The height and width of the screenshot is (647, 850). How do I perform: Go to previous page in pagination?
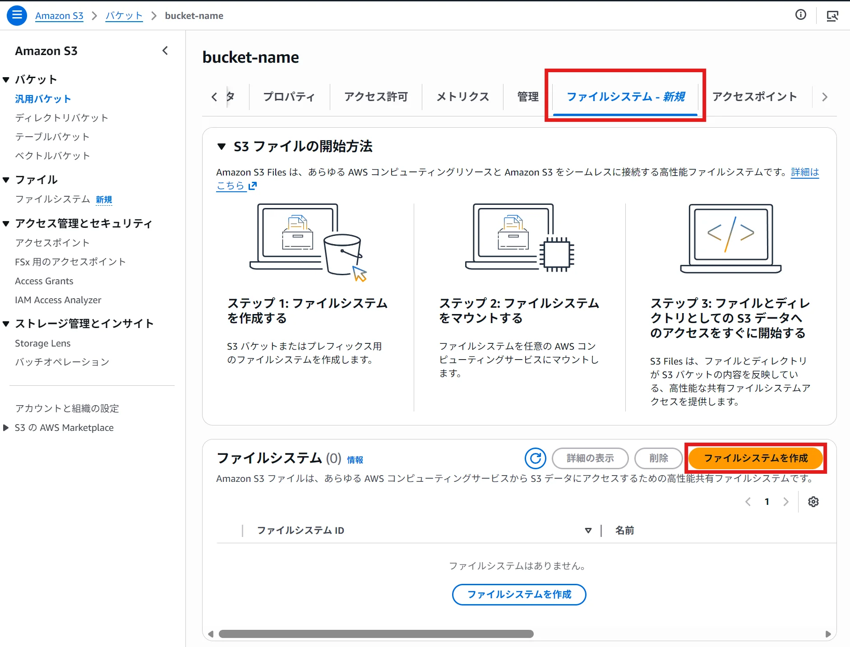[748, 502]
